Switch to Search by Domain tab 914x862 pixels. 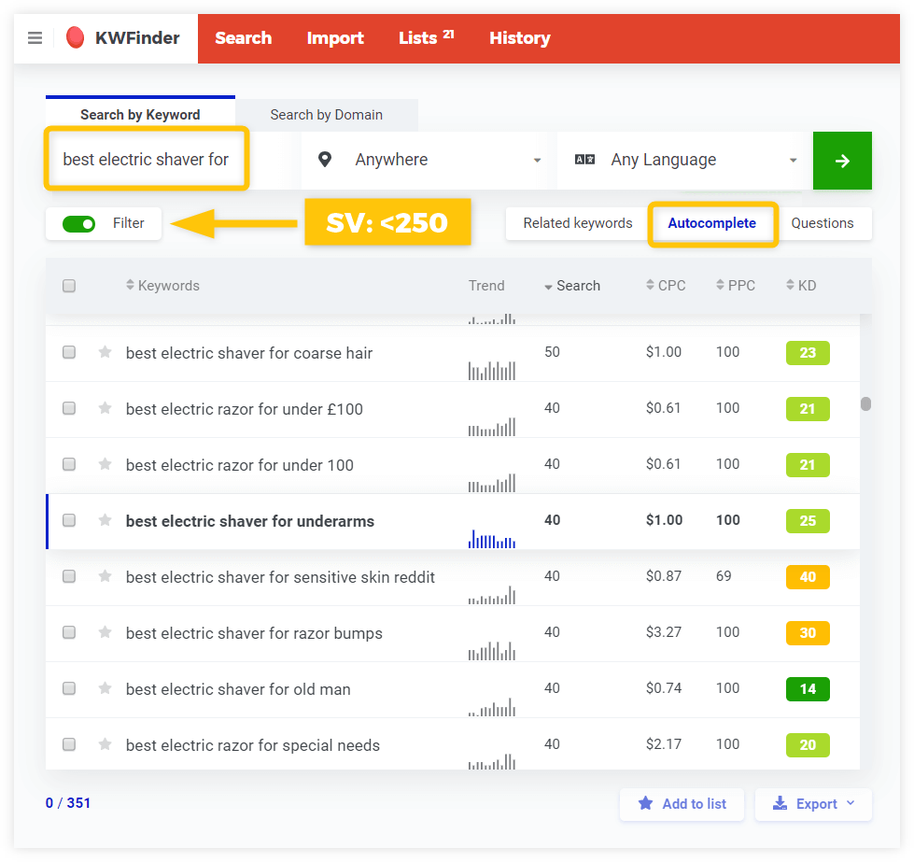pos(327,114)
